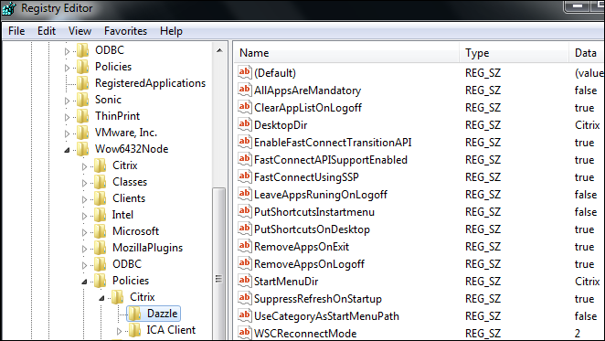Screen dimensions: 605x341
Task: Click the Registry Editor title bar icon
Action: pyautogui.click(x=9, y=8)
